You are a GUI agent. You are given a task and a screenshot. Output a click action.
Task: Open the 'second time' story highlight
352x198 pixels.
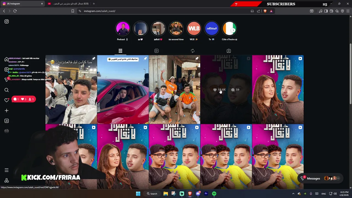point(176,29)
